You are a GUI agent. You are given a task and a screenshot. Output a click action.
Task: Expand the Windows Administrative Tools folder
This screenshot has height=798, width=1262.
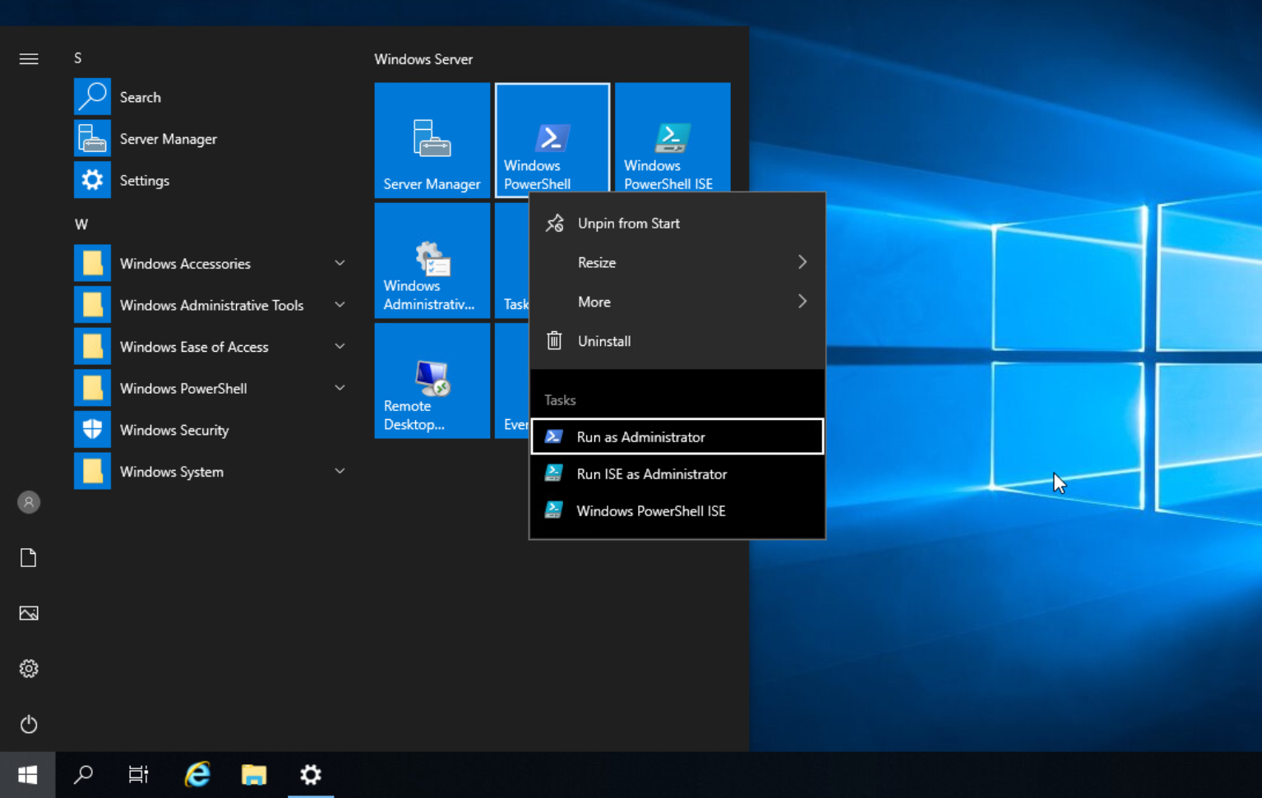tap(212, 305)
